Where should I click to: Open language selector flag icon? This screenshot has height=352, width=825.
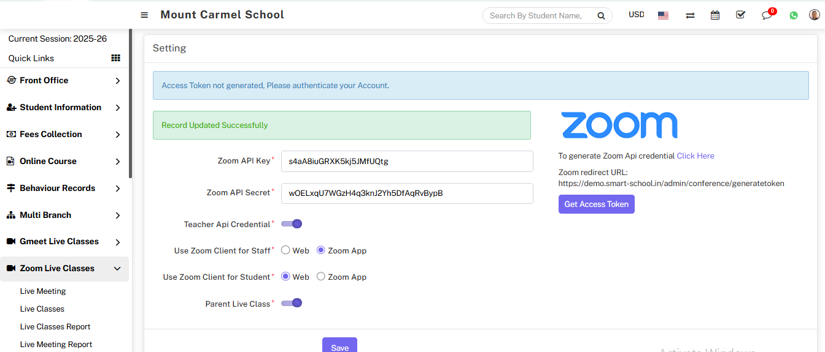[663, 15]
